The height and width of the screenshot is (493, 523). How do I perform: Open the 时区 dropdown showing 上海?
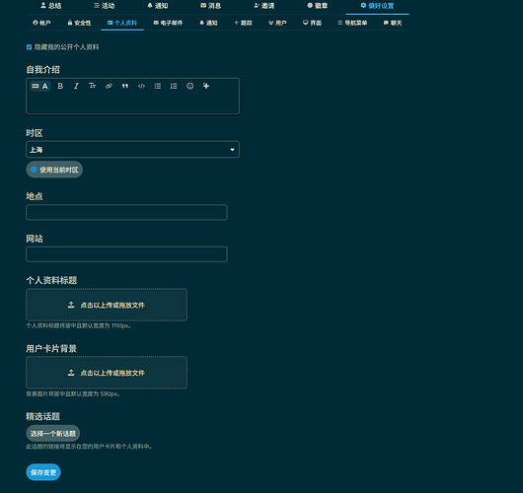pyautogui.click(x=132, y=149)
